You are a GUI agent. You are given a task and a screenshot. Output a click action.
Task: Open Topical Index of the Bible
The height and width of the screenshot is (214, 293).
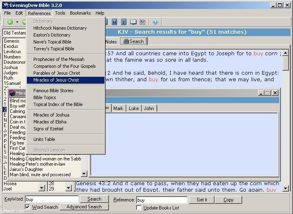point(65,104)
